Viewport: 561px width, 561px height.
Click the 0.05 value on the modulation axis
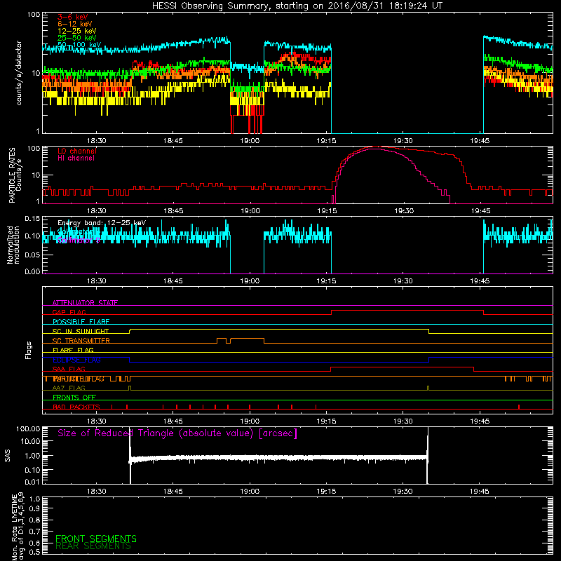click(x=32, y=255)
